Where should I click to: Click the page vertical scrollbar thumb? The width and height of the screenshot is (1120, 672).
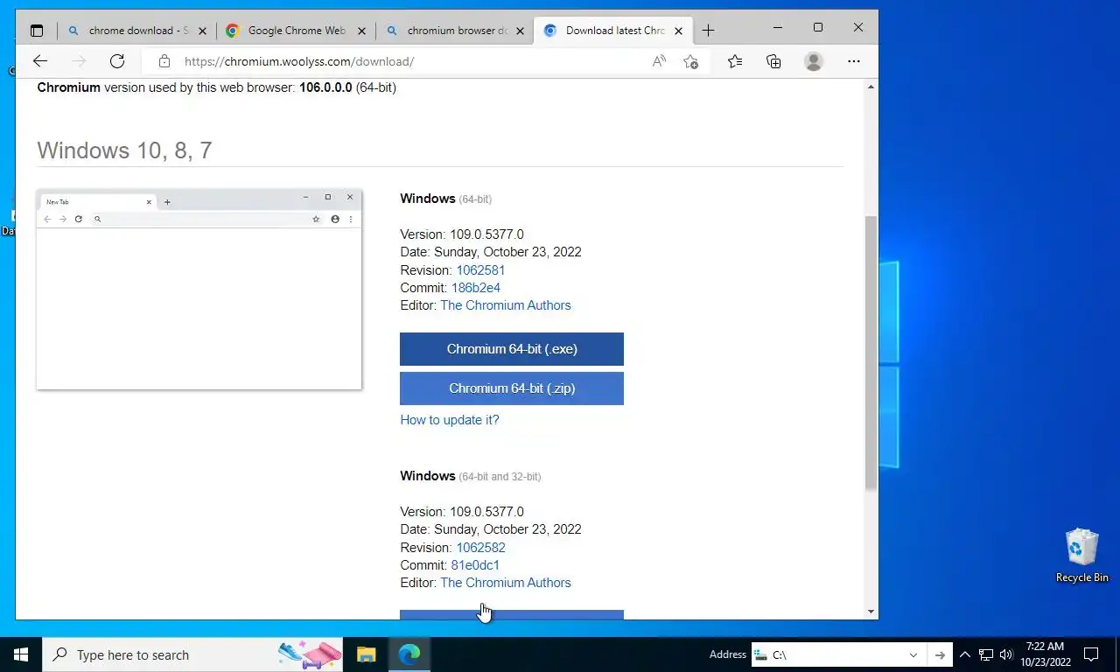click(871, 352)
